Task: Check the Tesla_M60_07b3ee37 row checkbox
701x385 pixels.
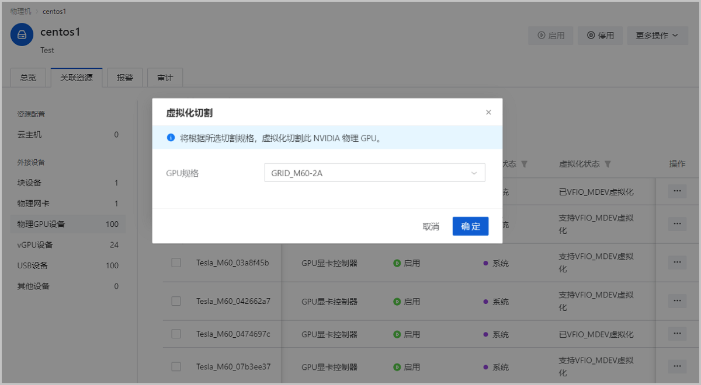Action: tap(176, 366)
